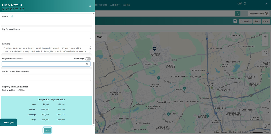Click the Subject Property Price field
Viewport: 271px width, 134px height.
pyautogui.click(x=46, y=64)
